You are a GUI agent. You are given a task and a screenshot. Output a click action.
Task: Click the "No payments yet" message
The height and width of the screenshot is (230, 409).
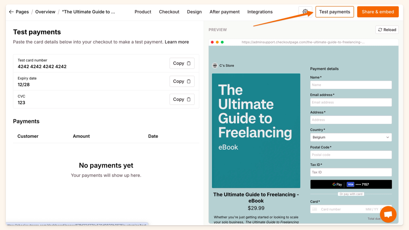coord(106,165)
